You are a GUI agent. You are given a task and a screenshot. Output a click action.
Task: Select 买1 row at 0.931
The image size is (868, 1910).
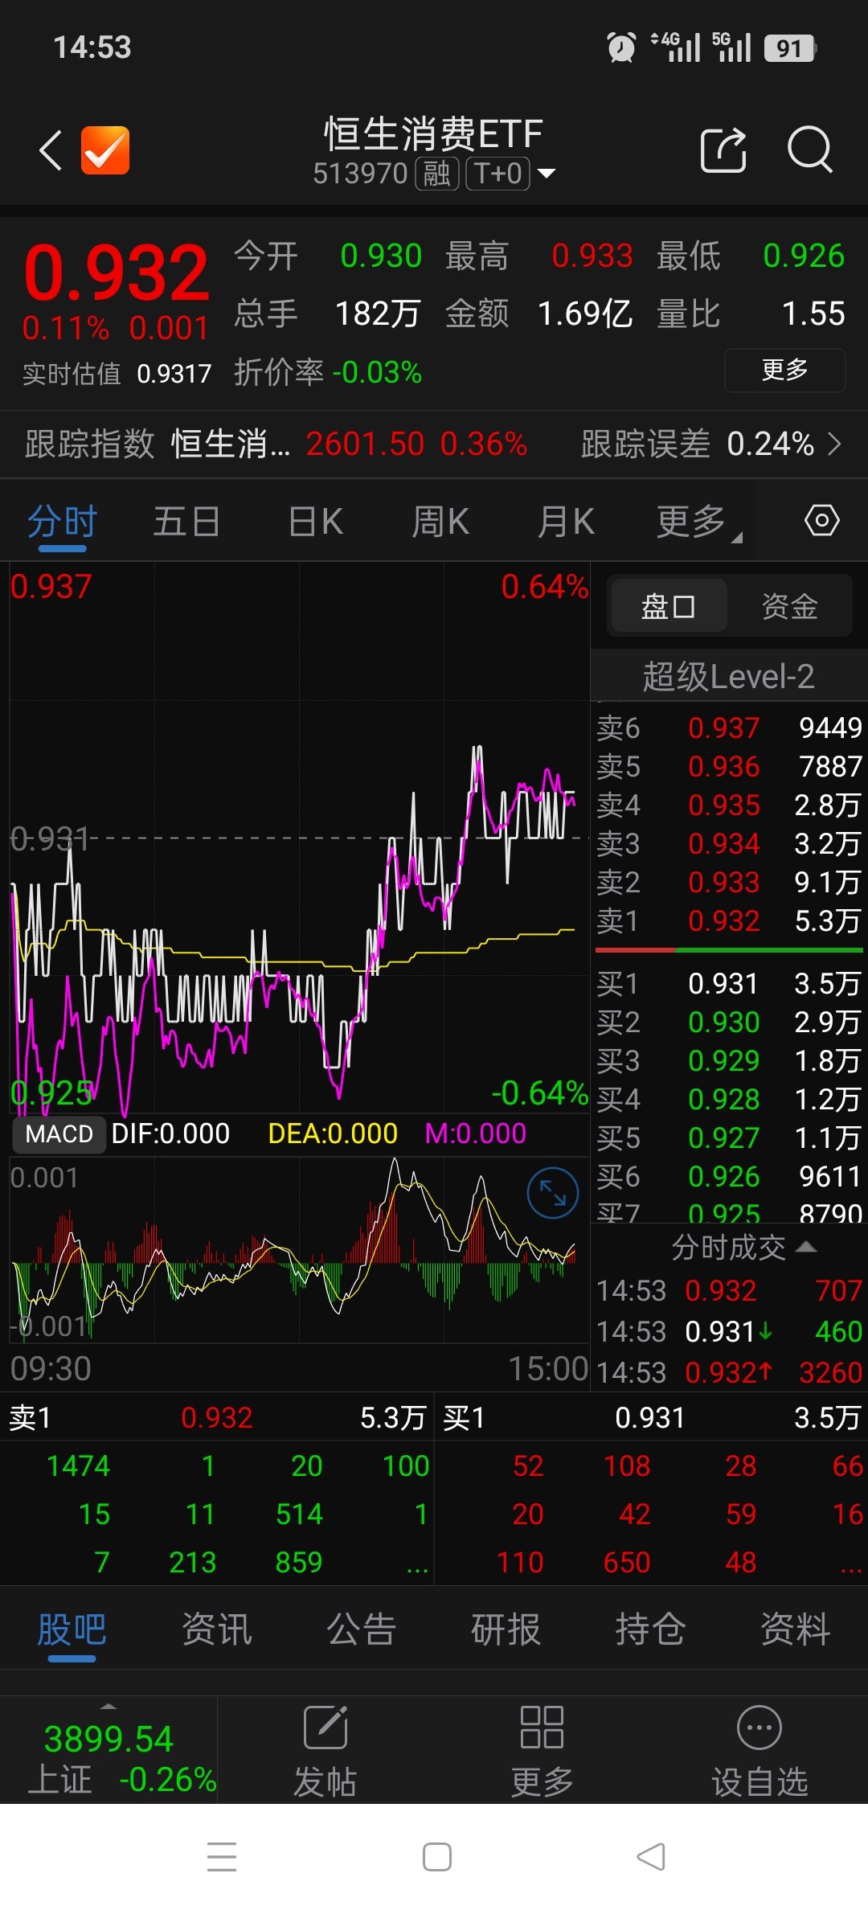click(x=729, y=984)
